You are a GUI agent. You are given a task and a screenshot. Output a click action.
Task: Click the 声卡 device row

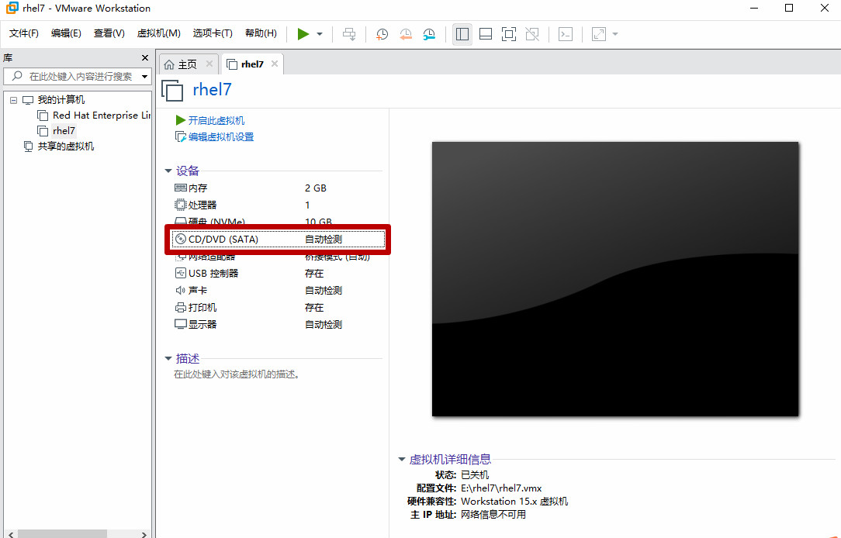point(278,291)
